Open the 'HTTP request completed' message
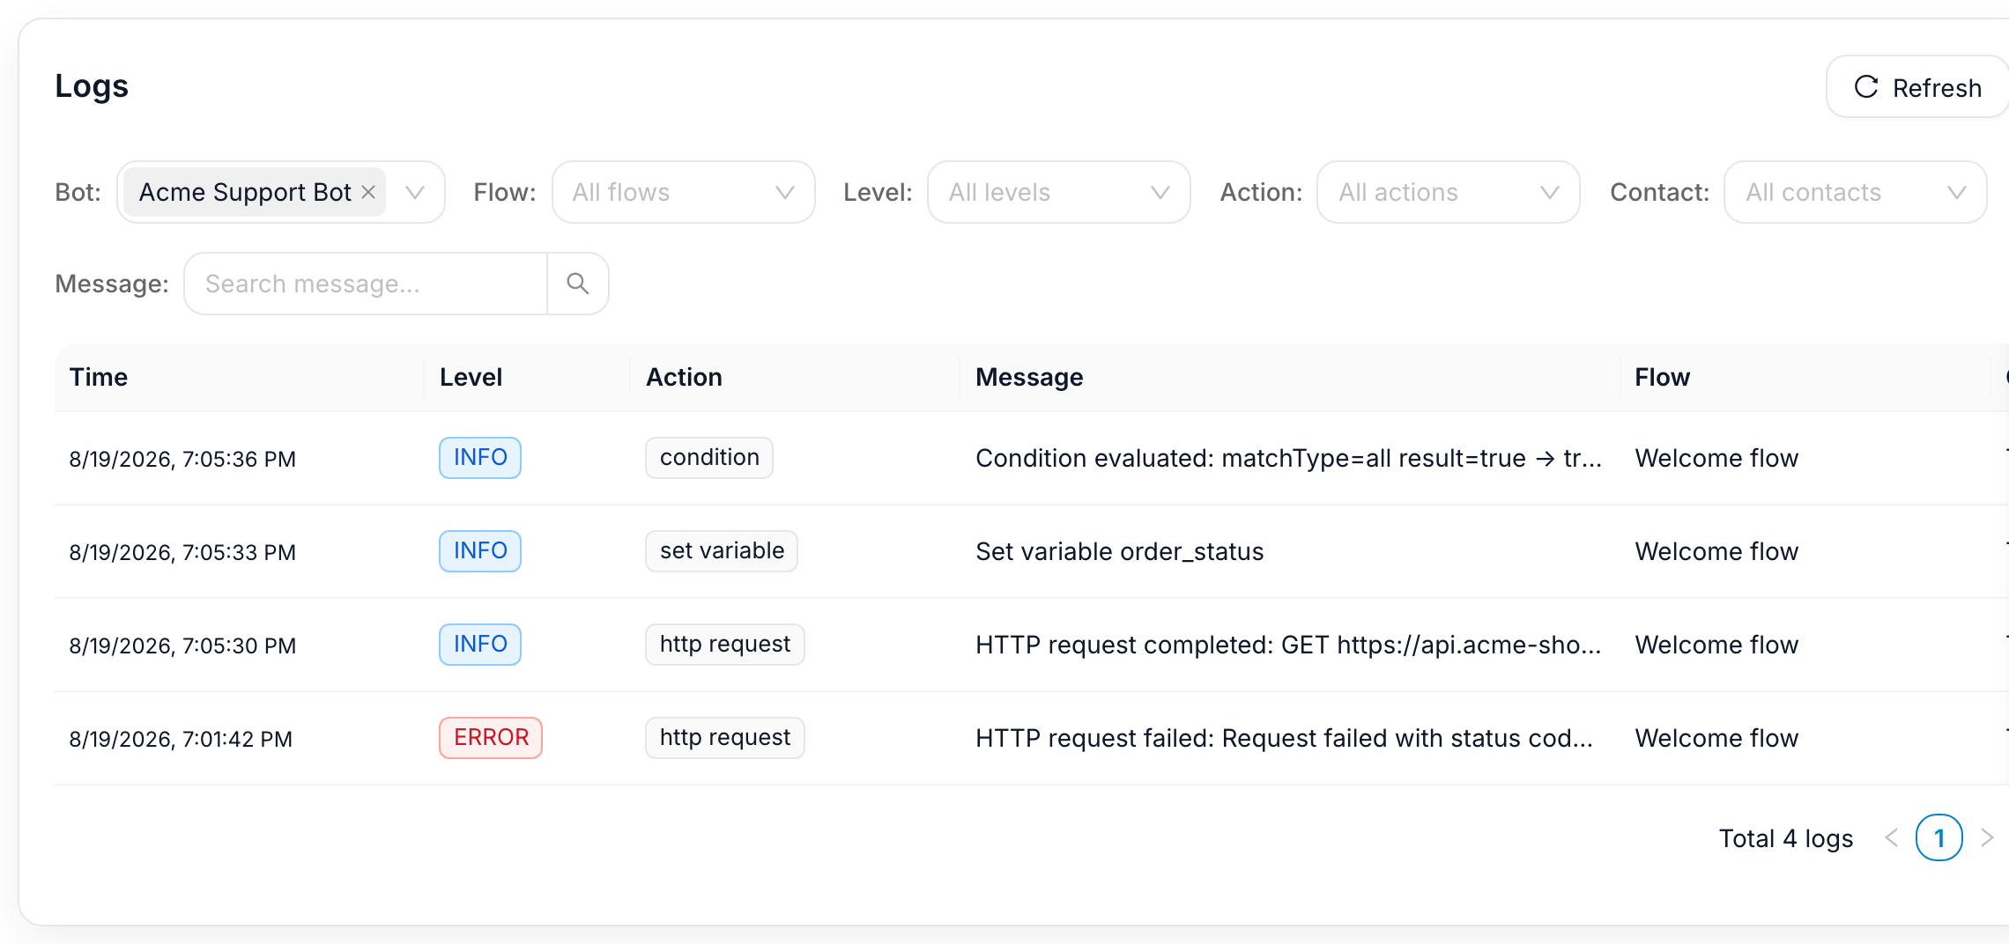The width and height of the screenshot is (2009, 944). click(1288, 645)
